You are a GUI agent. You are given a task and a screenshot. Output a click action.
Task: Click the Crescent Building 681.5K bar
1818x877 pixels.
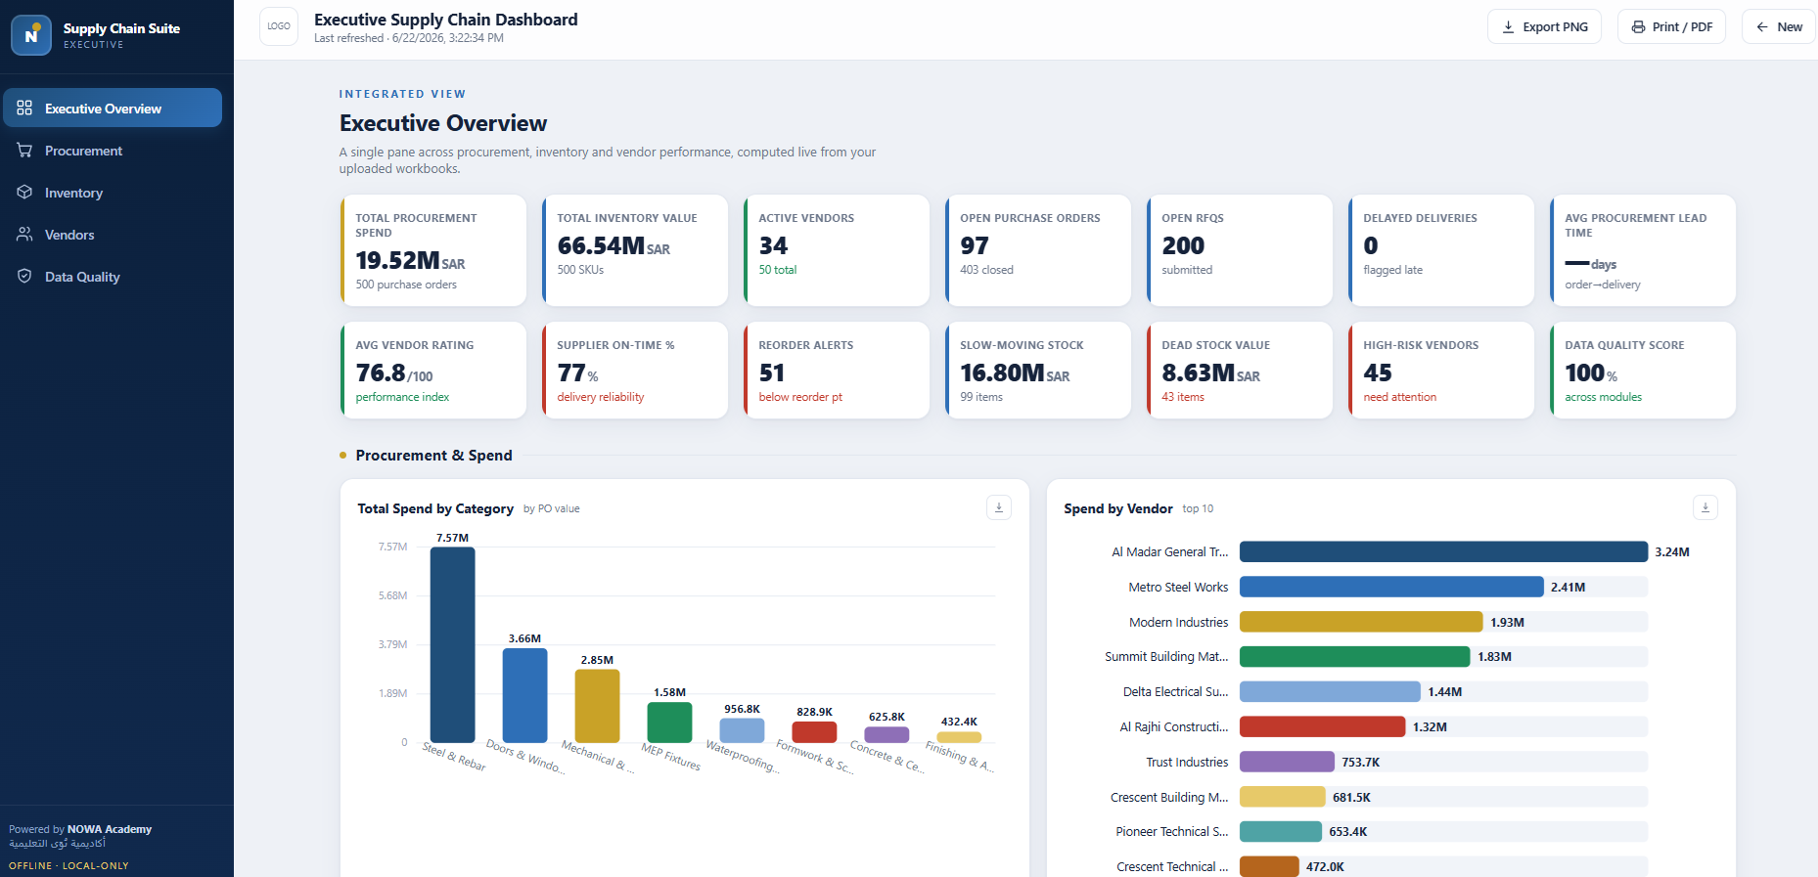click(x=1283, y=797)
